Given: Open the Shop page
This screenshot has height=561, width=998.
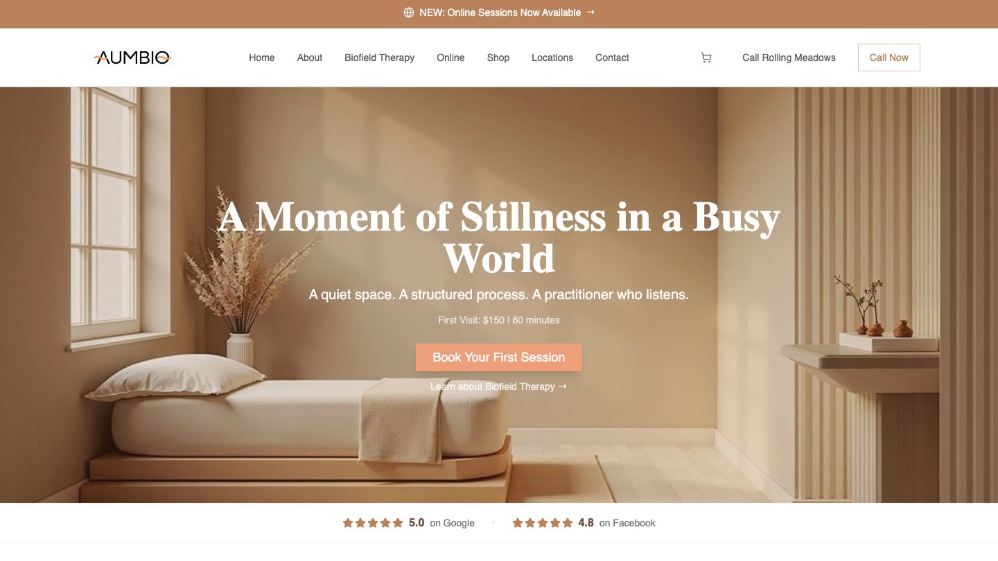Looking at the screenshot, I should [498, 57].
